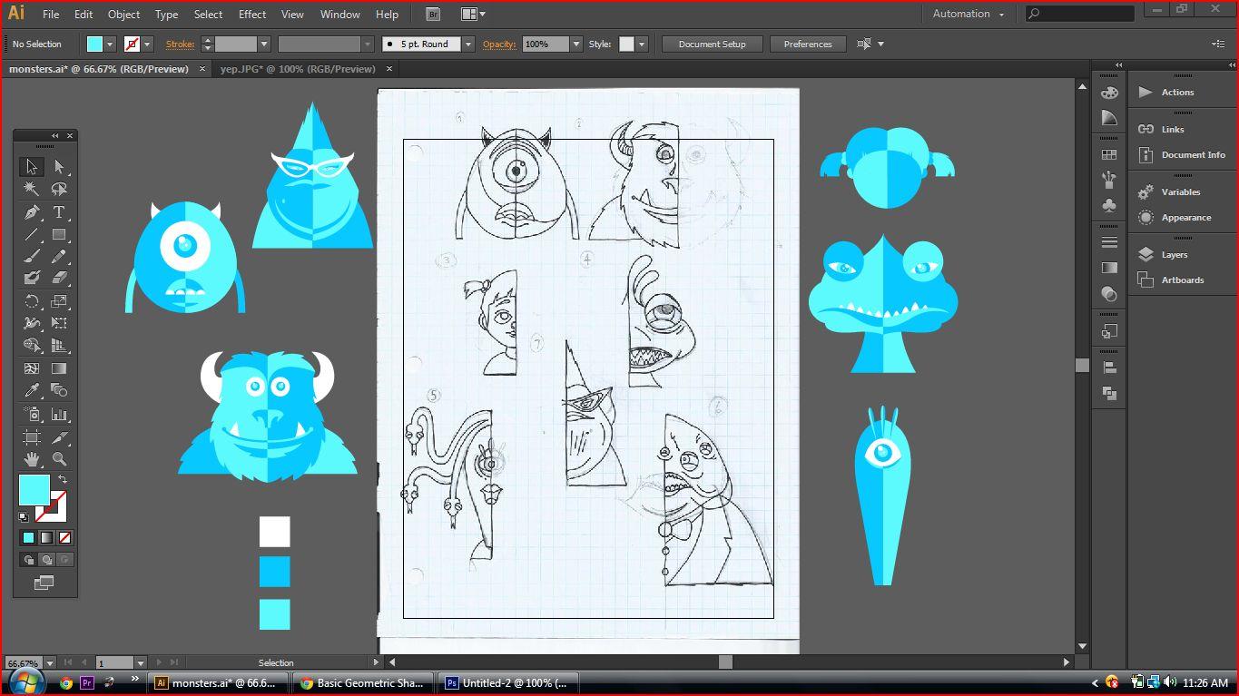Image resolution: width=1239 pixels, height=696 pixels.
Task: Select the Eyedropper tool
Action: (32, 390)
